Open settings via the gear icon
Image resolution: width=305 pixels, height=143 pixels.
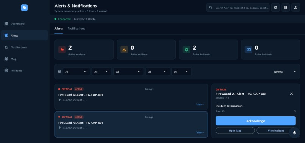286,8
